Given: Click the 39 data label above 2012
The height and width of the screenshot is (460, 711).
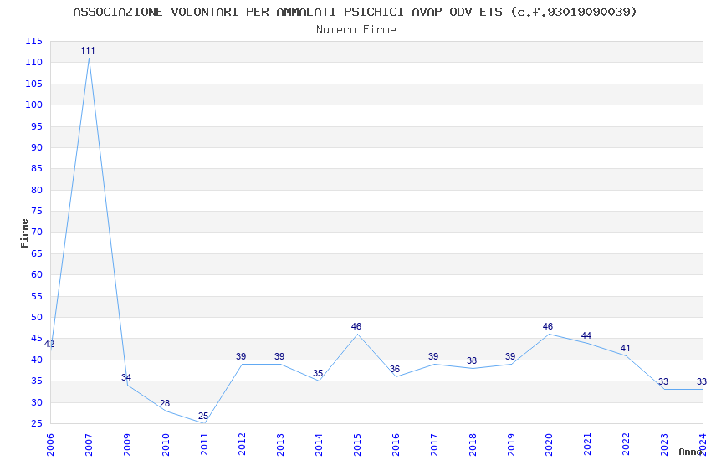Looking at the screenshot, I should tap(241, 356).
